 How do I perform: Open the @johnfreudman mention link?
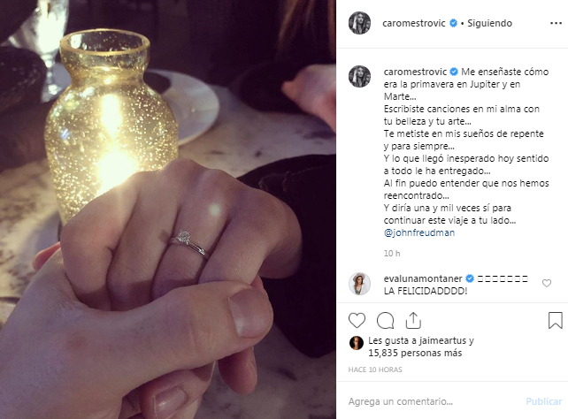419,232
